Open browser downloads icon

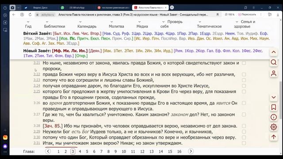[278, 15]
